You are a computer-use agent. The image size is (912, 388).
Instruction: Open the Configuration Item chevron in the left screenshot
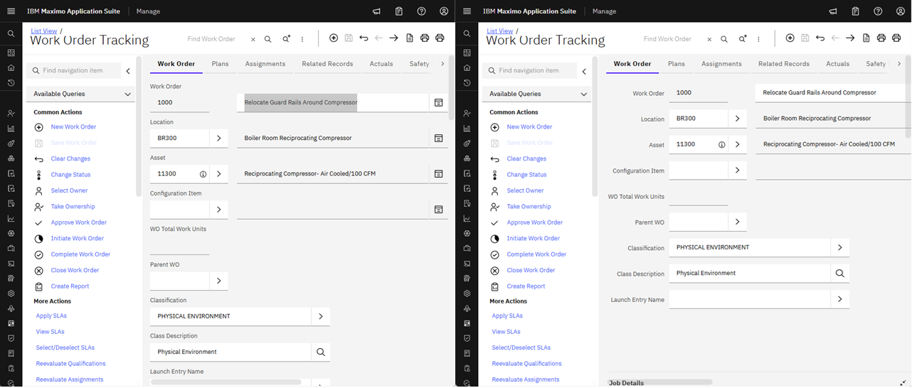(218, 210)
